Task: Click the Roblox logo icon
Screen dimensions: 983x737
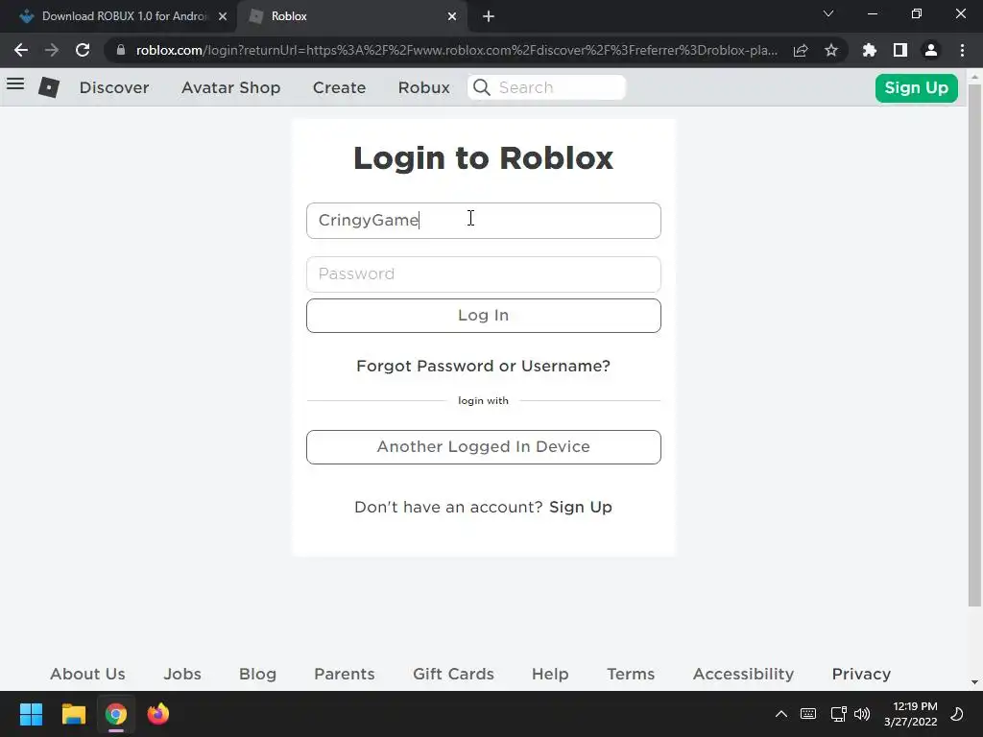Action: coord(49,87)
